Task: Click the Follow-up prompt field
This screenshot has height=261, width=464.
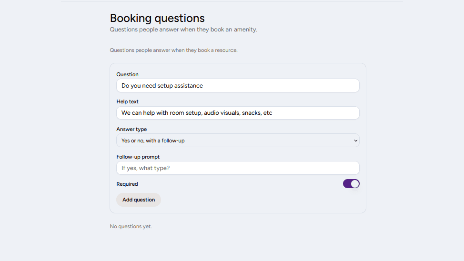Action: 238,168
